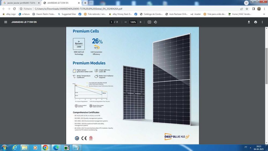Open PDF viewer more actions menu

click(262, 22)
